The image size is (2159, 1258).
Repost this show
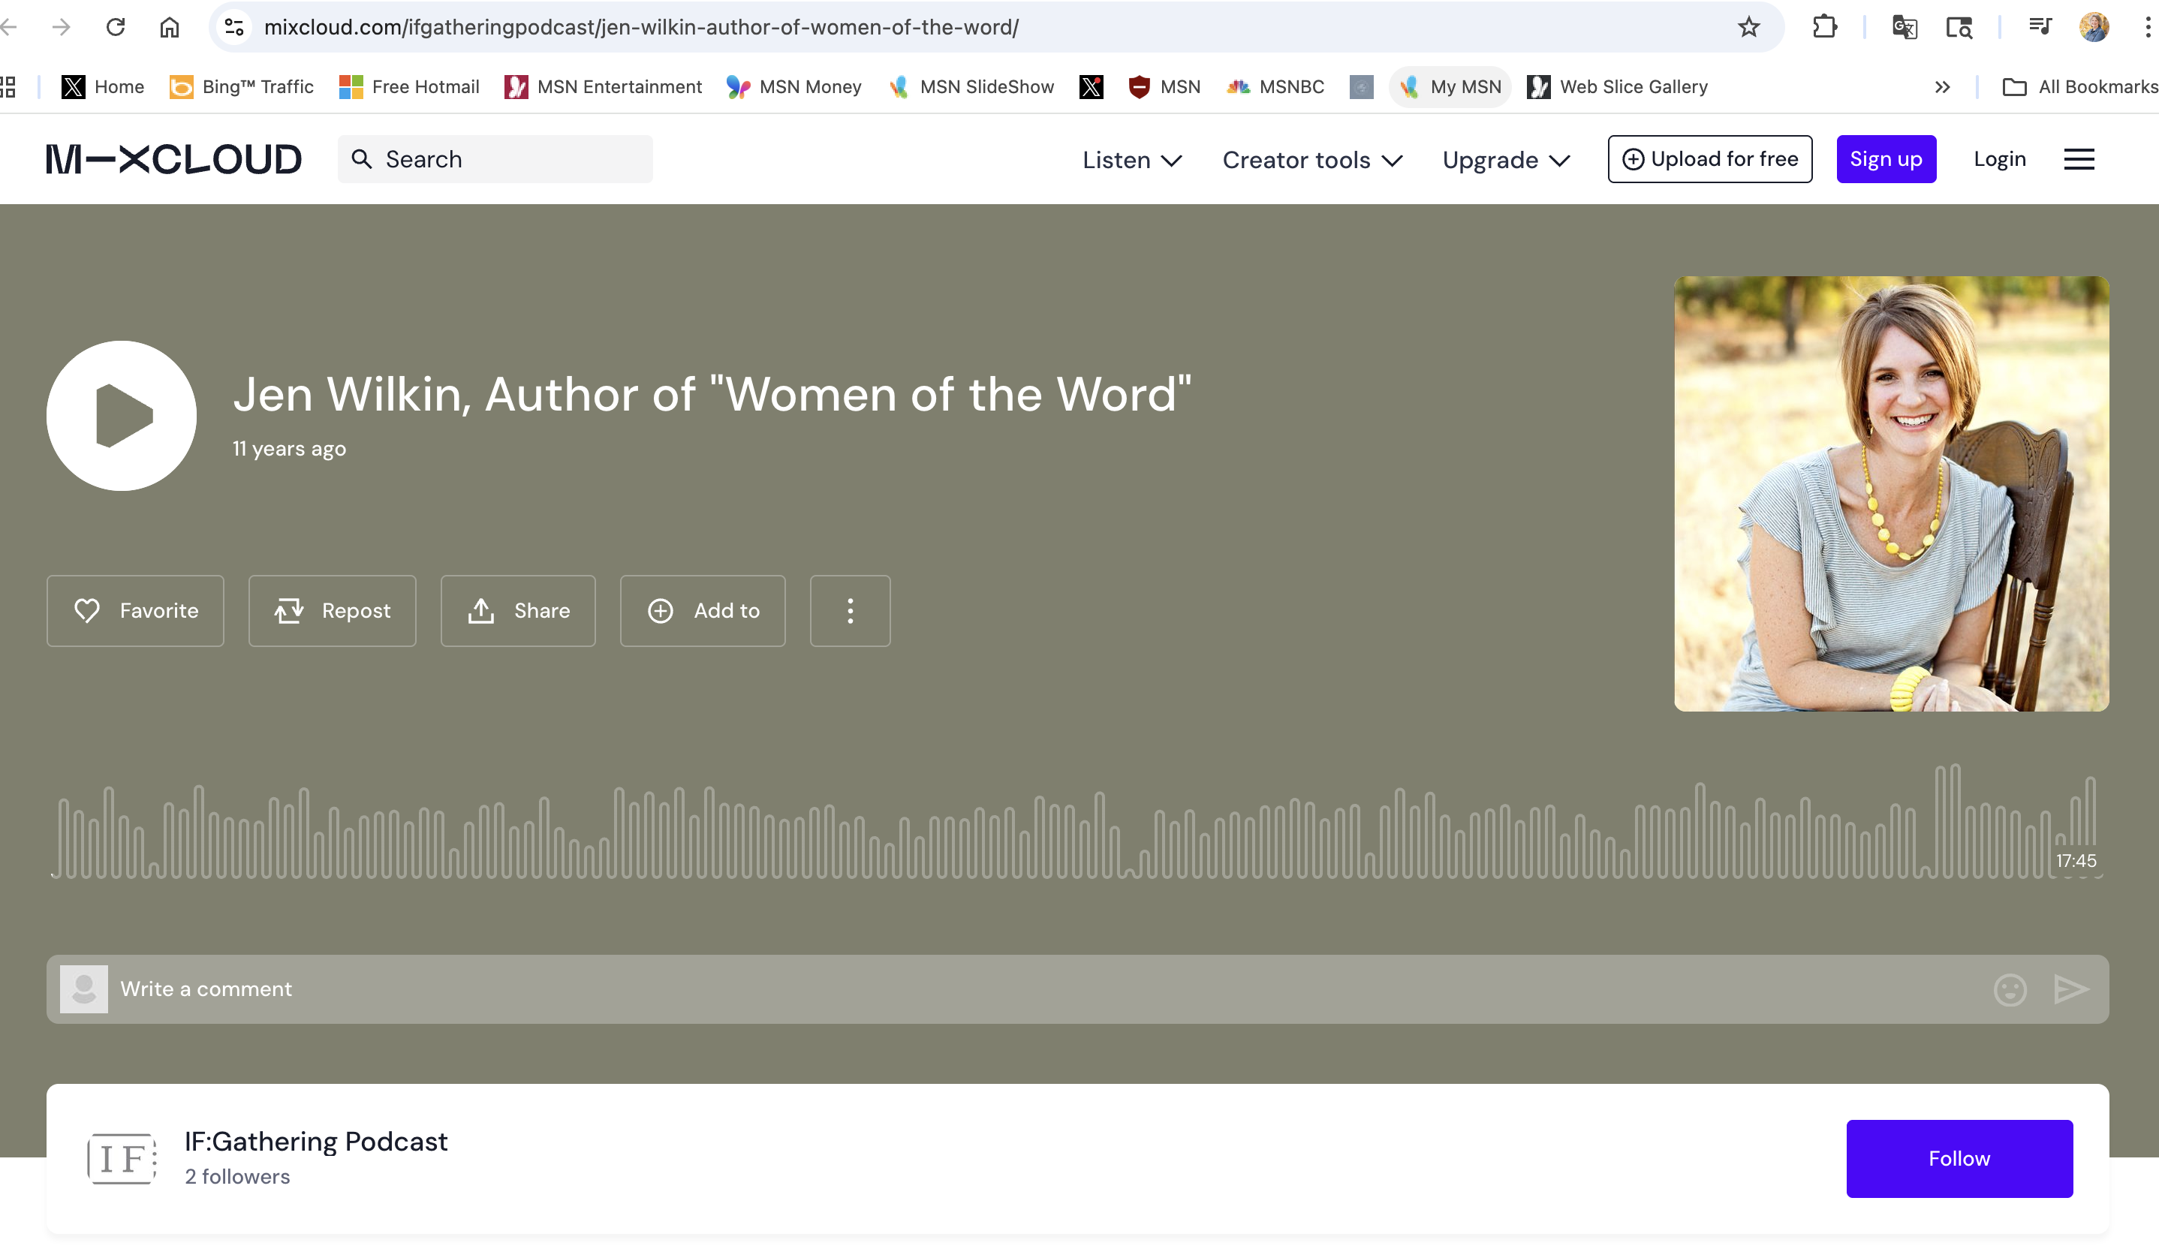[333, 610]
